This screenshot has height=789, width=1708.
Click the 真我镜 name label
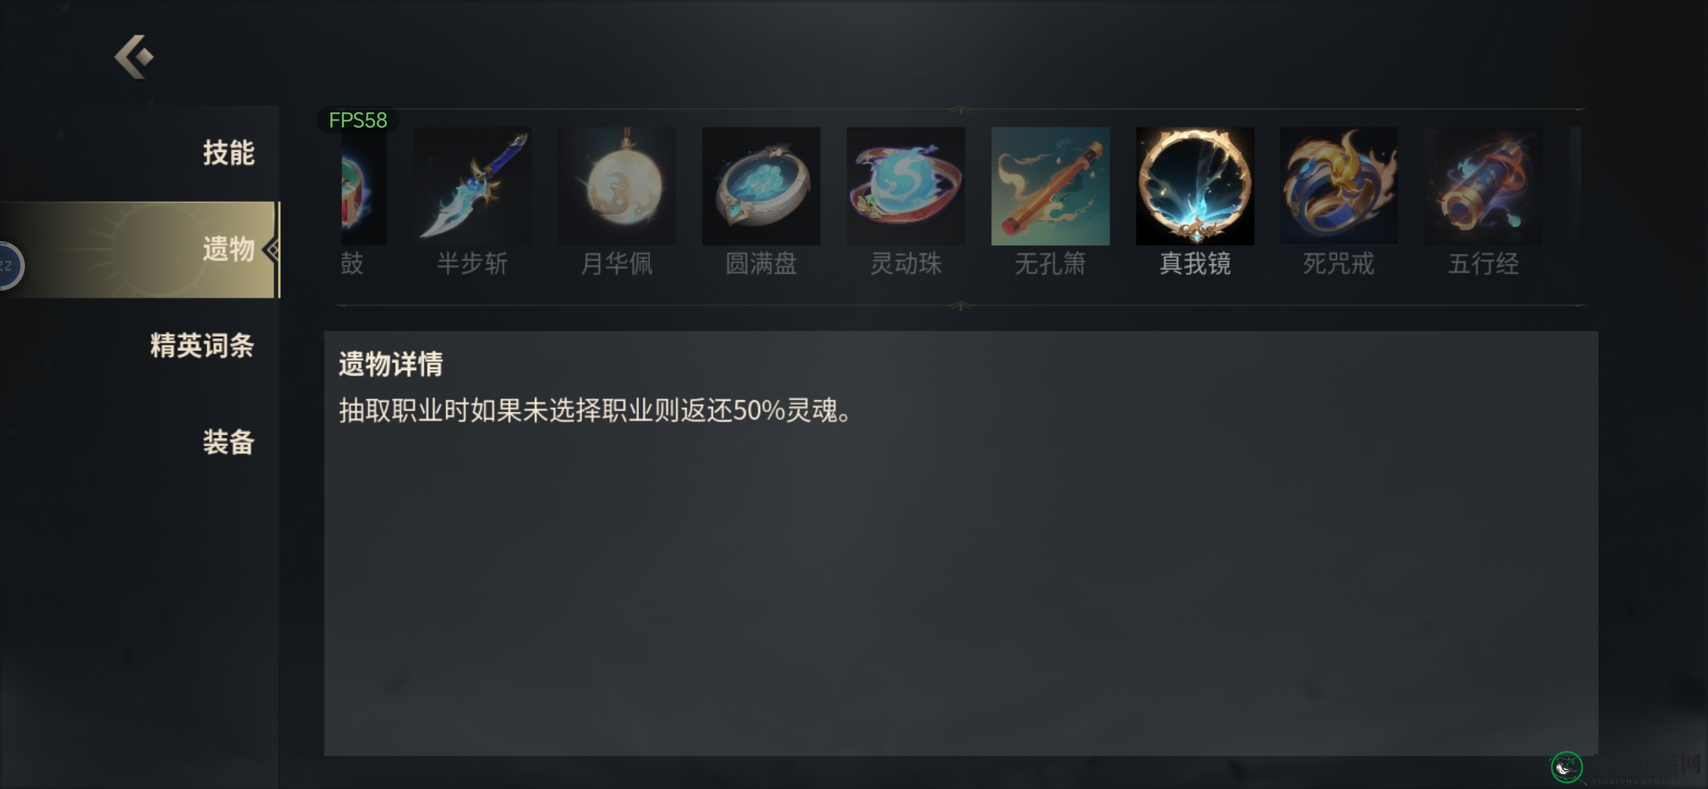[x=1195, y=264]
